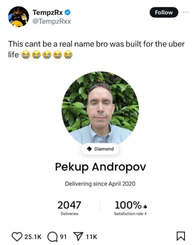Save post with bookmark icon

181,236
